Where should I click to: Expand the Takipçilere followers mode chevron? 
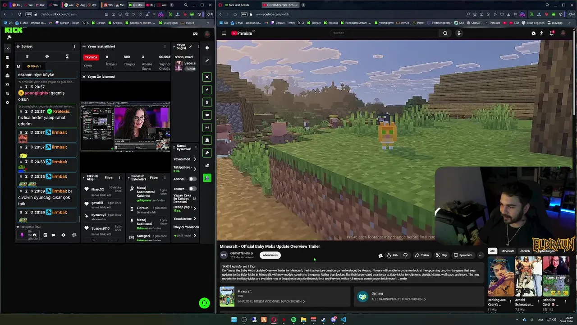pyautogui.click(x=195, y=169)
